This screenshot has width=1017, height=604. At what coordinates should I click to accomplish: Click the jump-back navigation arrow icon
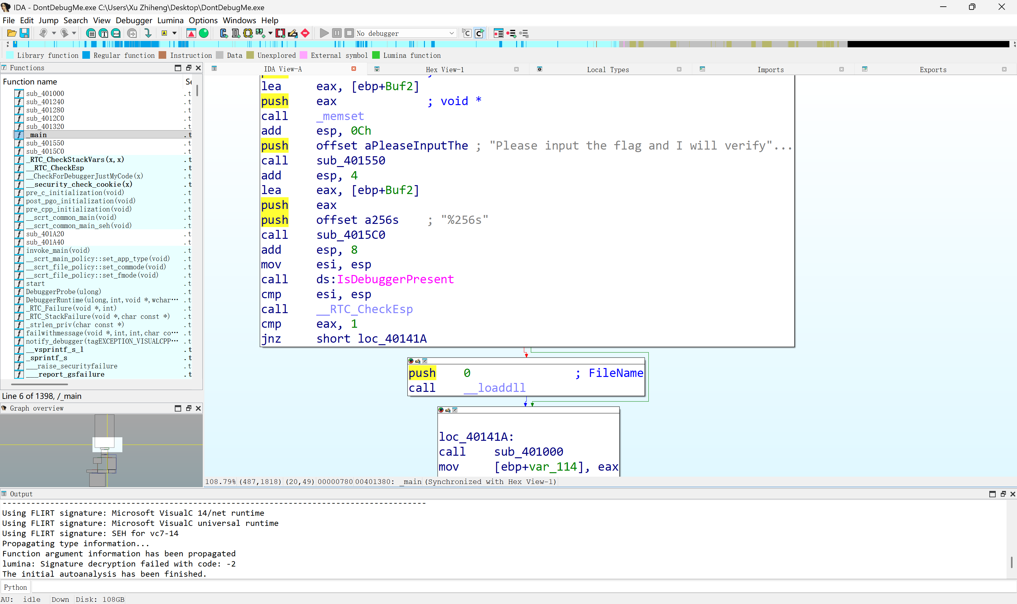pos(43,33)
